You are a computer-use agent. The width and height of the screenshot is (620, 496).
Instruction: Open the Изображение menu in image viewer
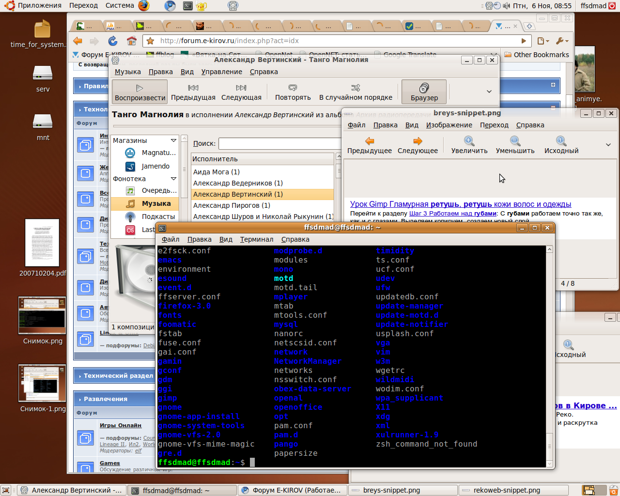pos(449,125)
